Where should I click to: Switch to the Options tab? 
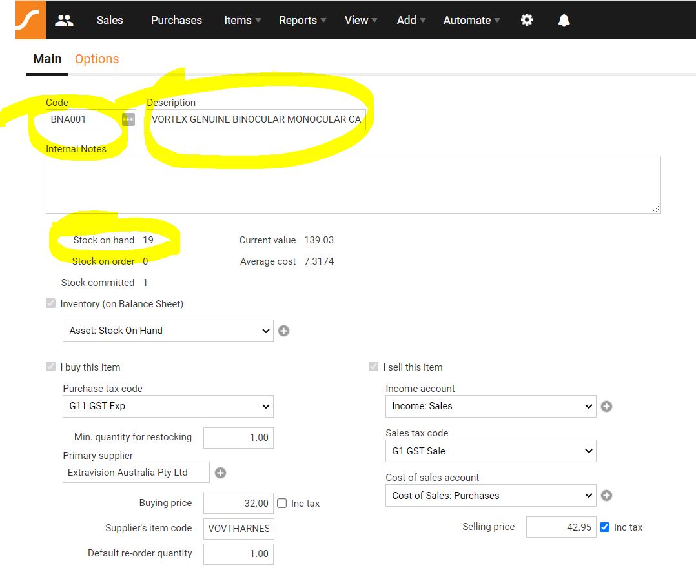pyautogui.click(x=97, y=59)
